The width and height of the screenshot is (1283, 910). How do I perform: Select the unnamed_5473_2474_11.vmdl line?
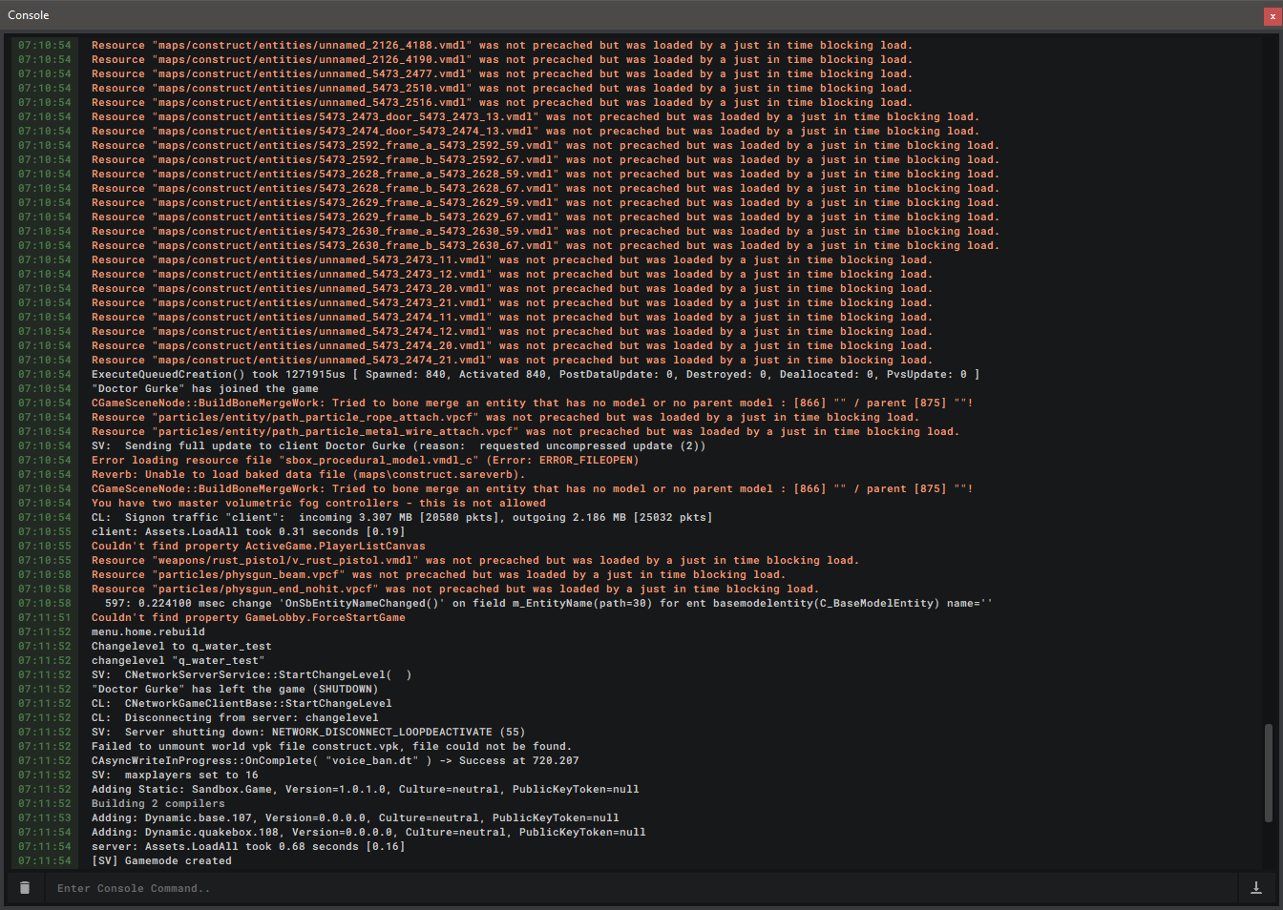coord(513,317)
